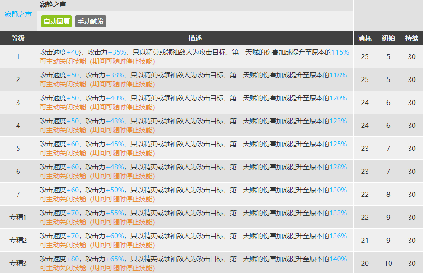Click the 持续 column header

coord(411,38)
